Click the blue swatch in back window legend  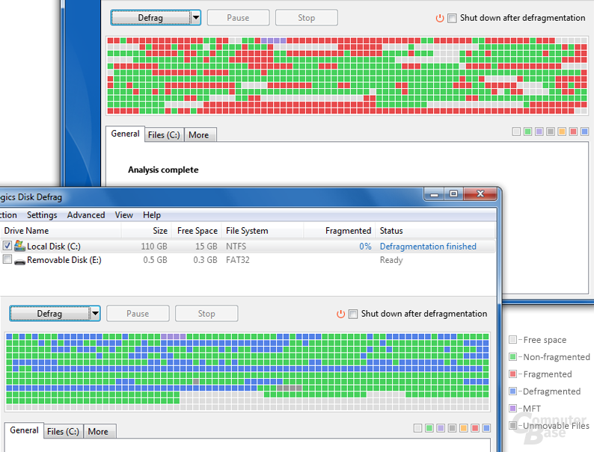click(584, 131)
